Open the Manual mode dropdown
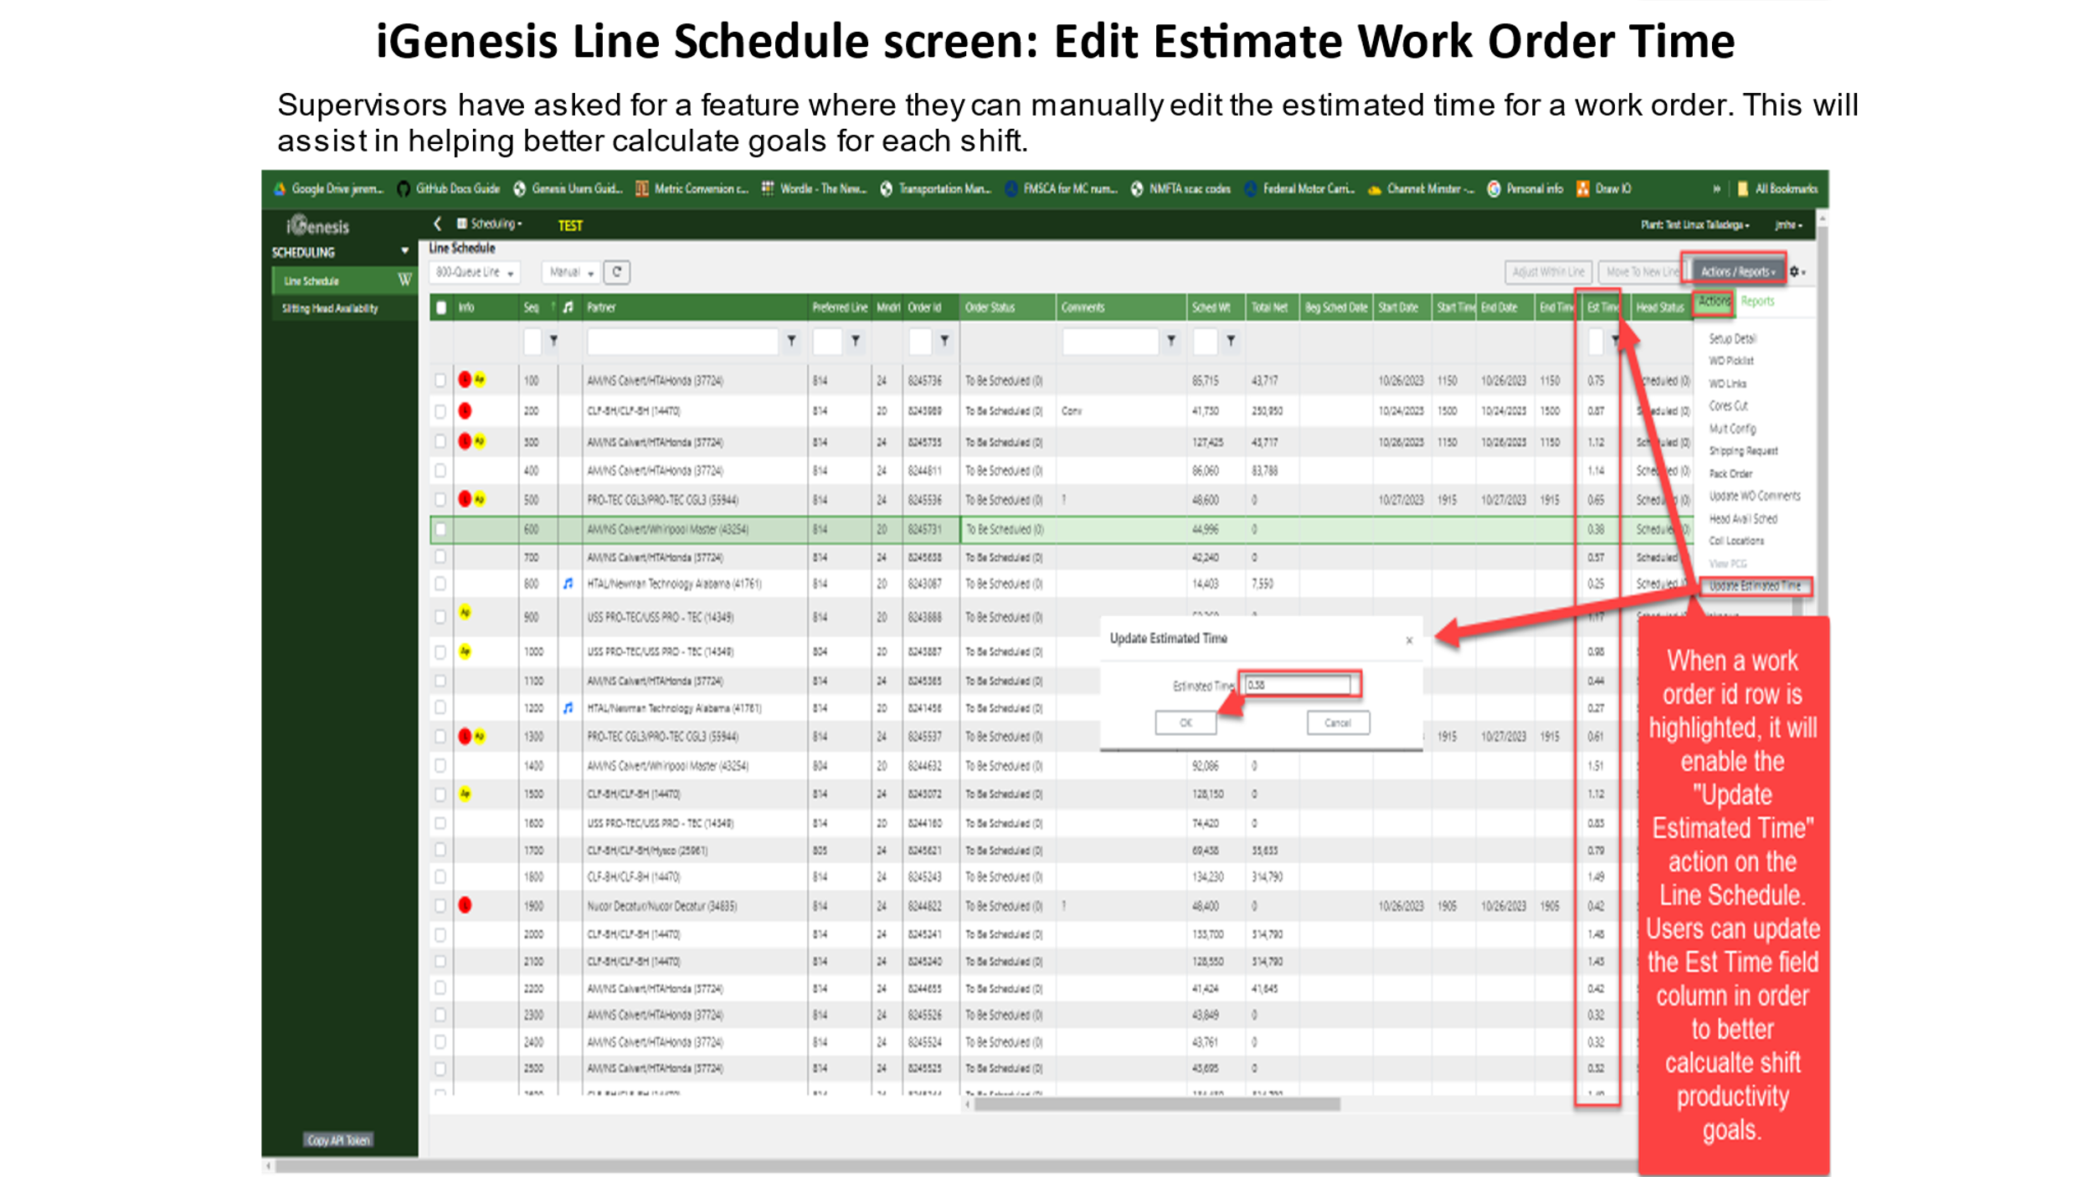Viewport: 2093px width, 1177px height. pyautogui.click(x=571, y=273)
